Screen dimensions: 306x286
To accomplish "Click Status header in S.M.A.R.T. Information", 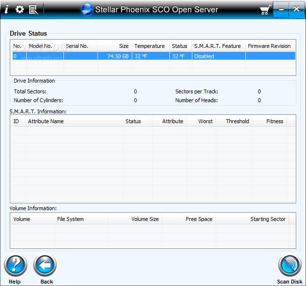I will coord(138,121).
